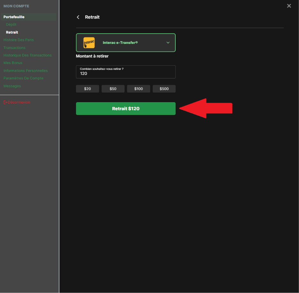Pick the $100 preset amount

point(138,89)
